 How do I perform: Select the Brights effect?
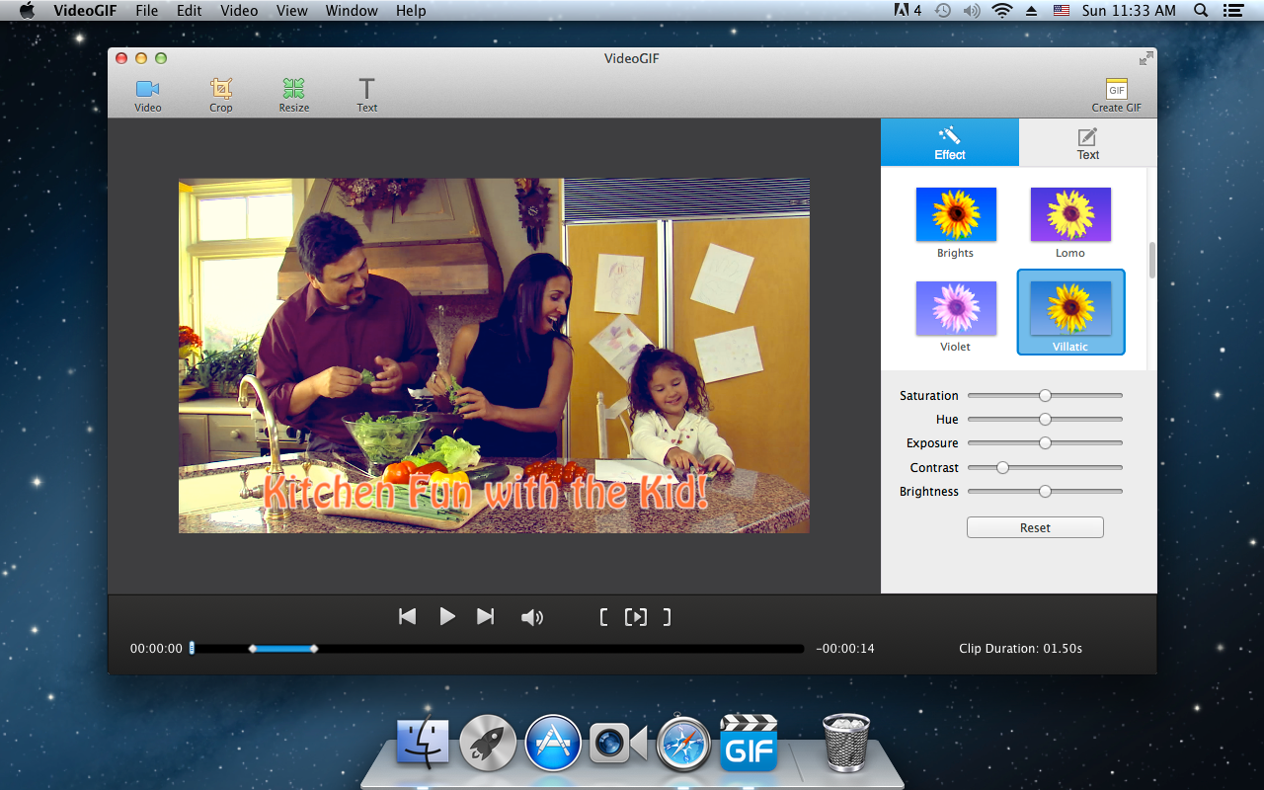coord(955,214)
